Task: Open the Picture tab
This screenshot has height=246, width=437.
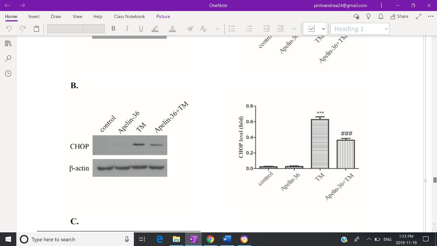Action: [163, 17]
